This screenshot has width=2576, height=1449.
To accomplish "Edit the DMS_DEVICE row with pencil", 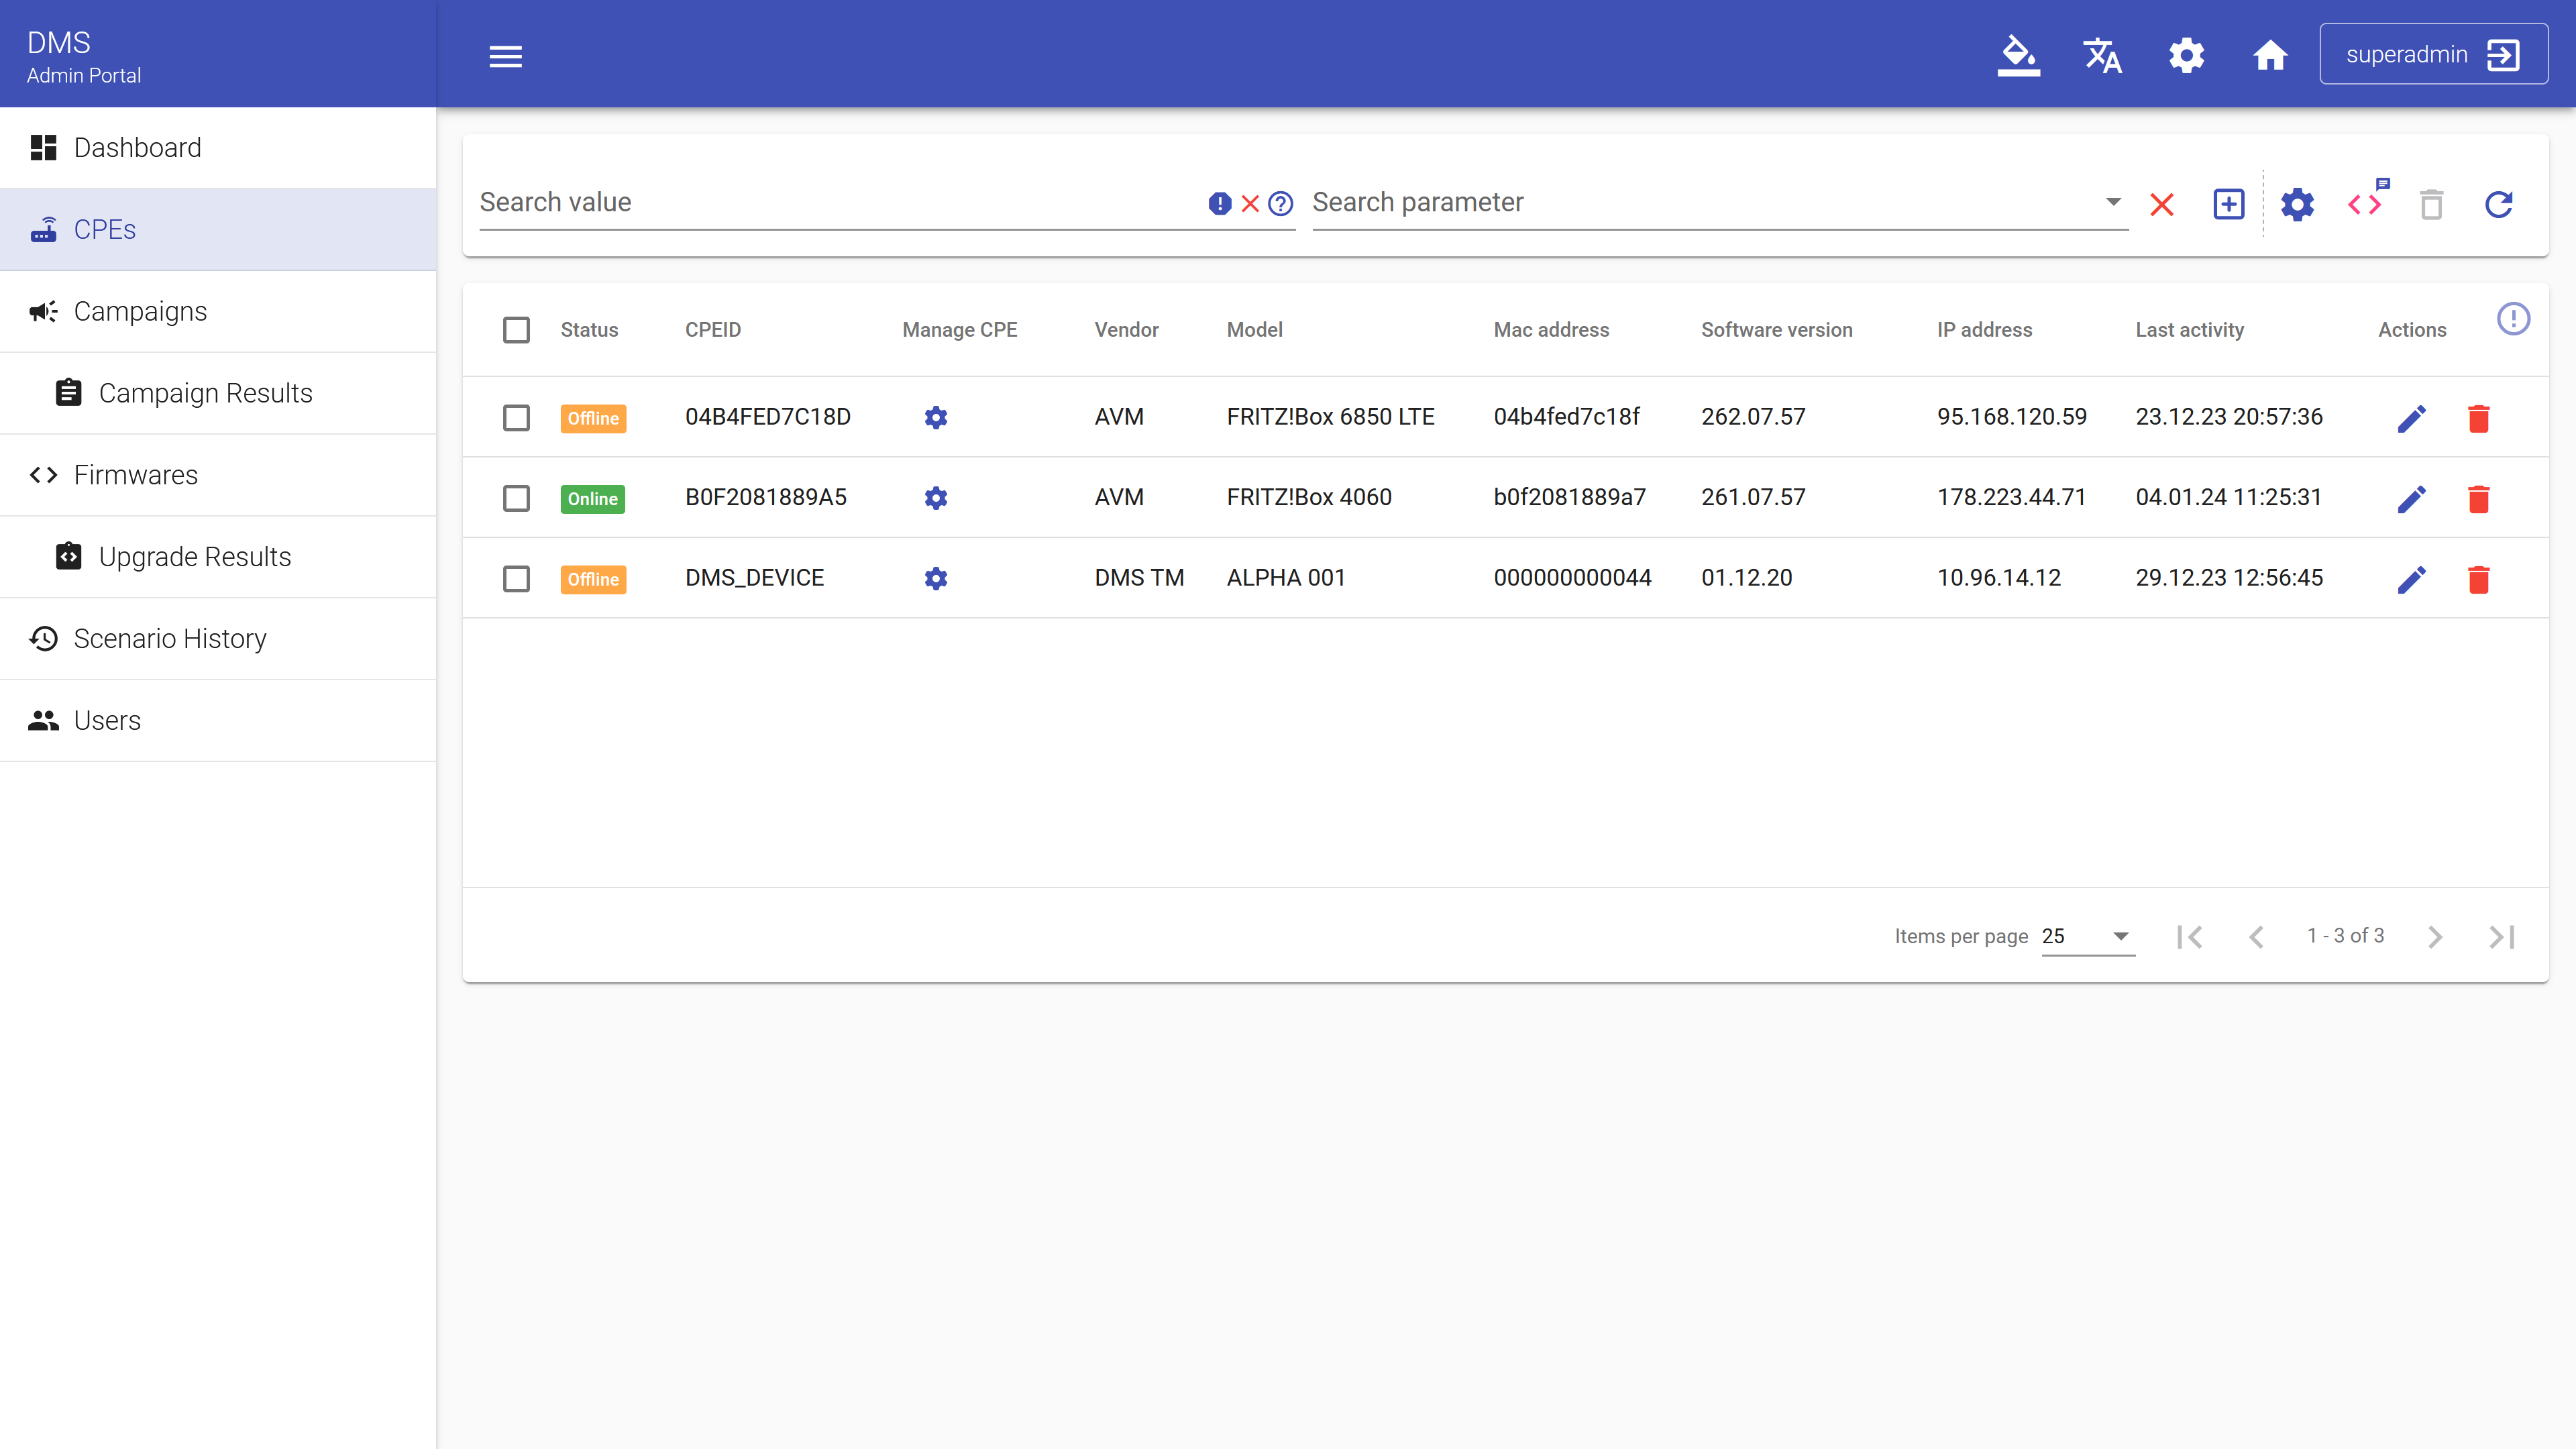I will click(2411, 579).
